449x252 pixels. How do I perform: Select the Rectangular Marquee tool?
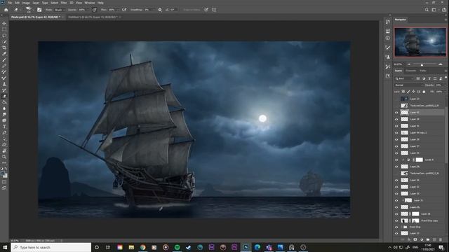4,29
